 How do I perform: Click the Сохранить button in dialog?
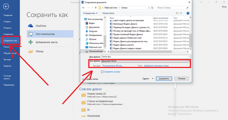pyautogui.click(x=164, y=79)
